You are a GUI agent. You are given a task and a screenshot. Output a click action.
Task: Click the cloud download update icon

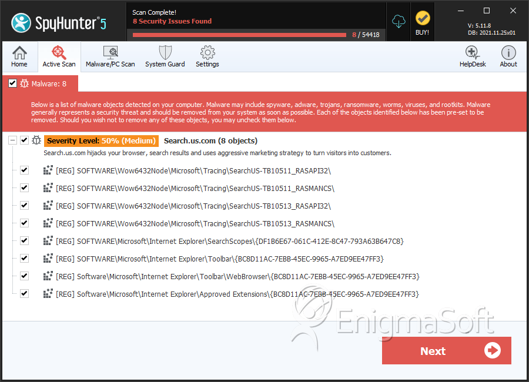pyautogui.click(x=399, y=21)
